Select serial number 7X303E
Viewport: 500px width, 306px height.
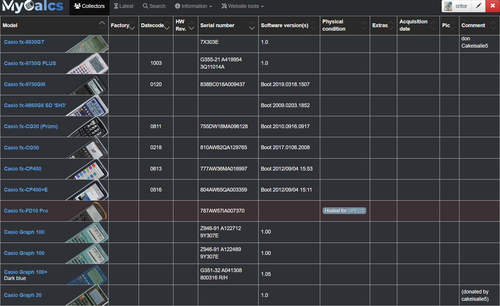tap(209, 42)
